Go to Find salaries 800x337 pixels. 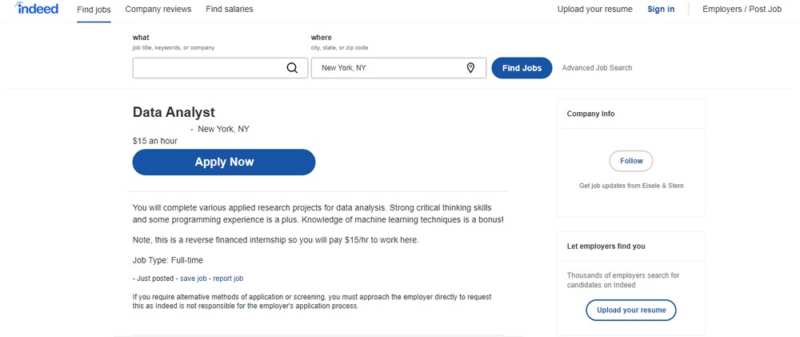pos(230,10)
